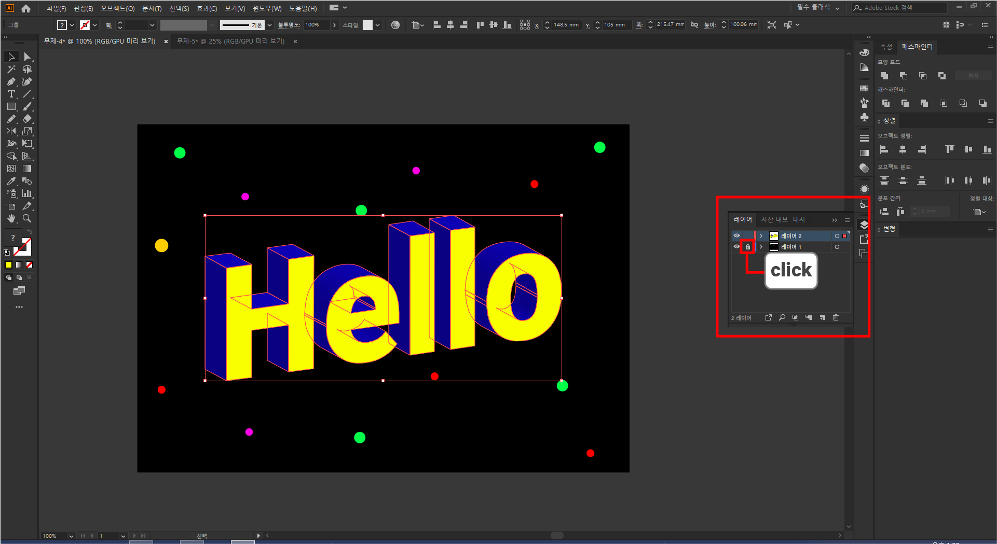Expand 레이어 1 contents chevron
The height and width of the screenshot is (544, 997).
pyautogui.click(x=761, y=247)
